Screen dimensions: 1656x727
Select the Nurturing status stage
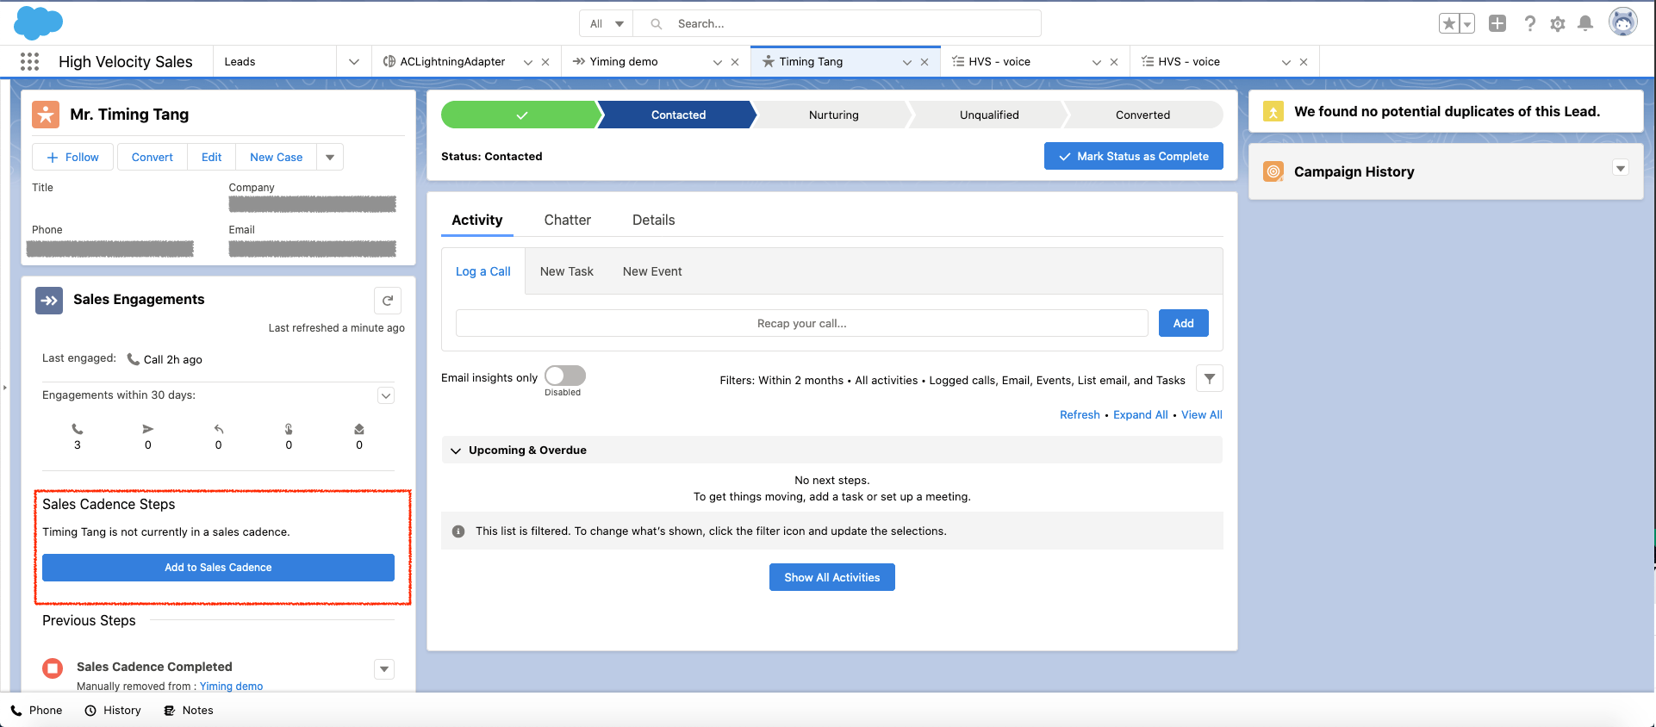(834, 115)
